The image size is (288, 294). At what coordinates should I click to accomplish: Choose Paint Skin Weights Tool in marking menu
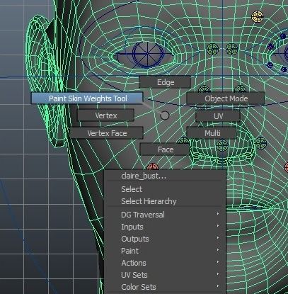tap(87, 98)
